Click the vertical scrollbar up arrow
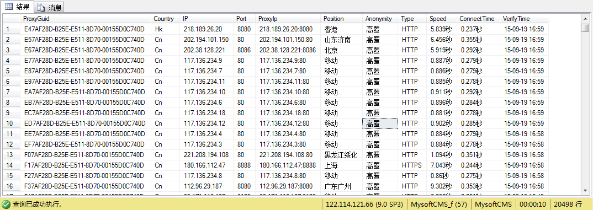Screen dimensions: 593x210 click(585, 18)
